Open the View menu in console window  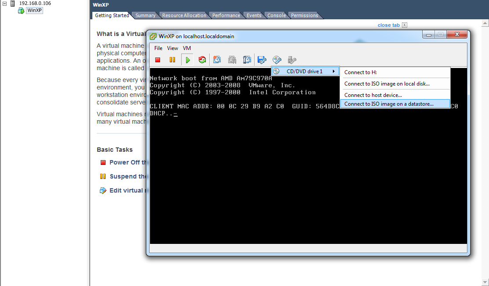[172, 48]
